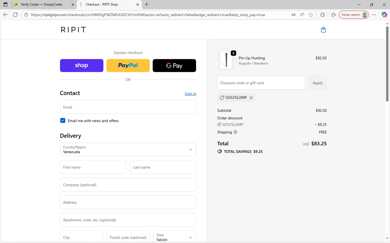
Task: Add this page to favorites star
Action: pos(311,15)
